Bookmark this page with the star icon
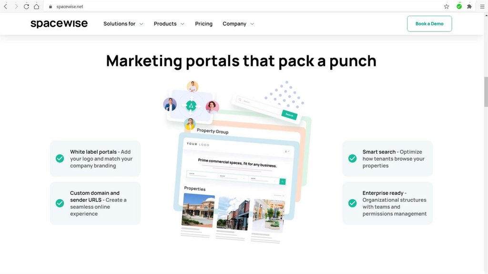 click(x=447, y=6)
